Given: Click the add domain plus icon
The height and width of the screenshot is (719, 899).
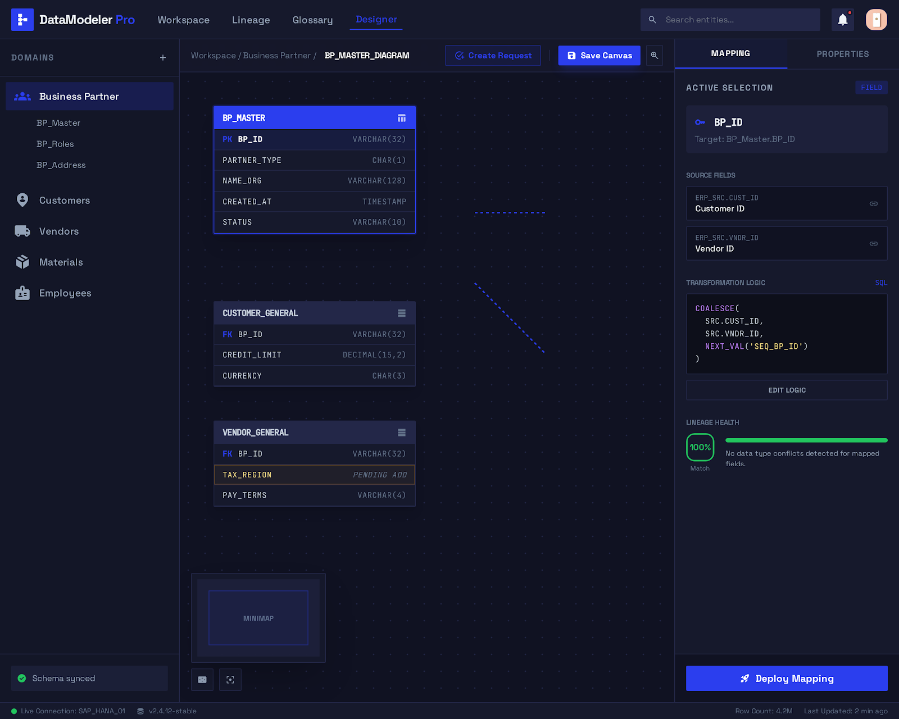Looking at the screenshot, I should click(x=162, y=57).
